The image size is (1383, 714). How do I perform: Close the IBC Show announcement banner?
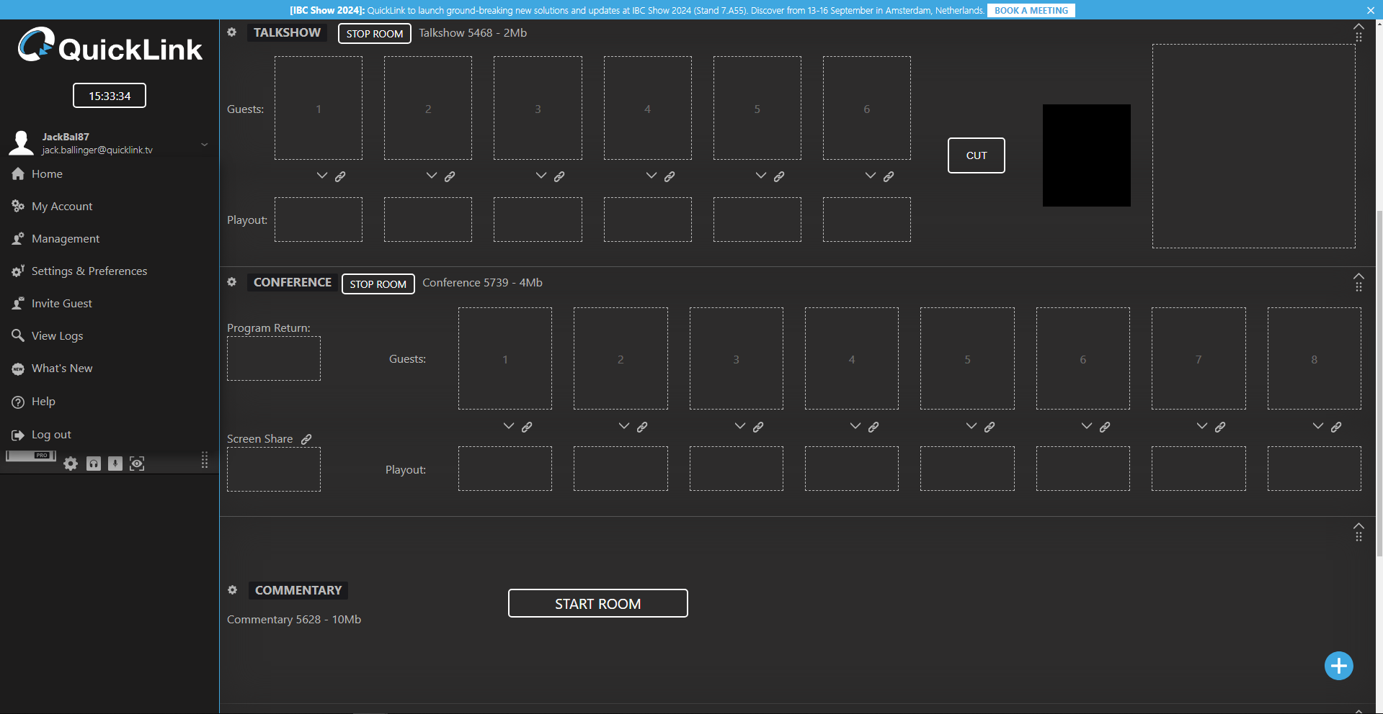tap(1370, 10)
